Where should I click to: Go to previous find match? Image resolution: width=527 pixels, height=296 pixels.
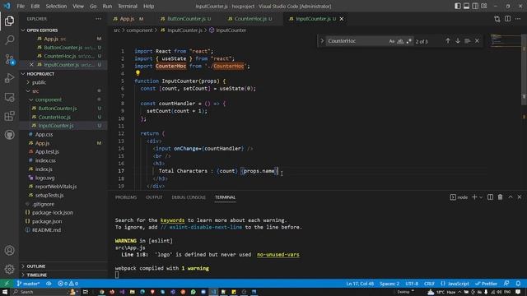coord(448,41)
